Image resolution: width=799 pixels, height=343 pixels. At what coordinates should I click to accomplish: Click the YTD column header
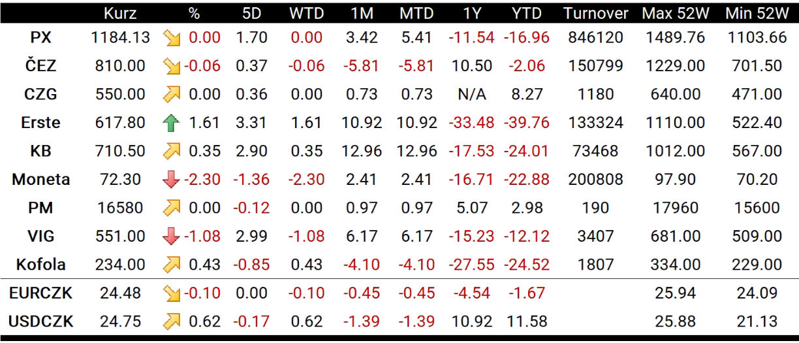(x=526, y=13)
